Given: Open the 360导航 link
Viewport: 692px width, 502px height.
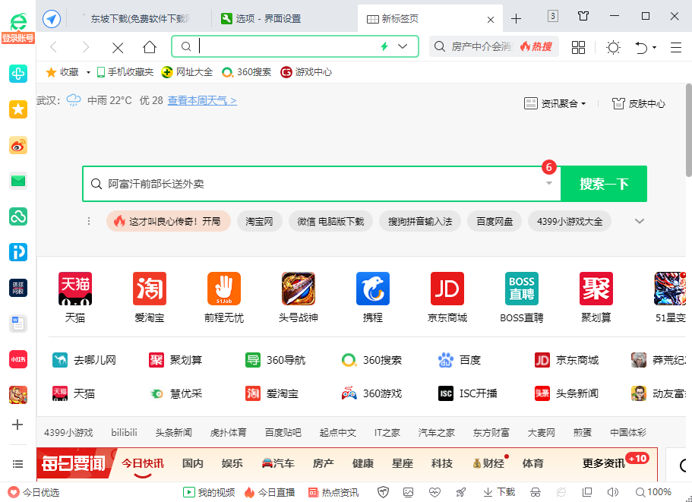Looking at the screenshot, I should click(x=276, y=361).
